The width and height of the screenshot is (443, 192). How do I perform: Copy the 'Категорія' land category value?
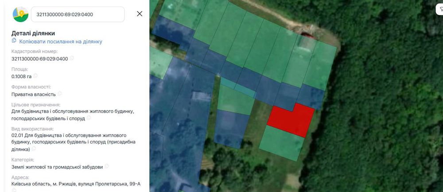pyautogui.click(x=106, y=166)
